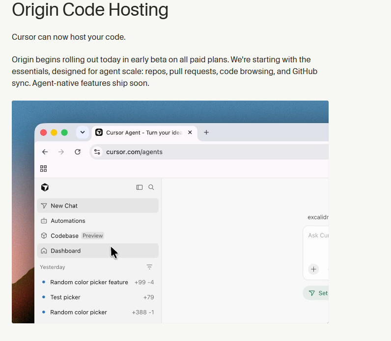Open Automations in the sidebar

98,221
